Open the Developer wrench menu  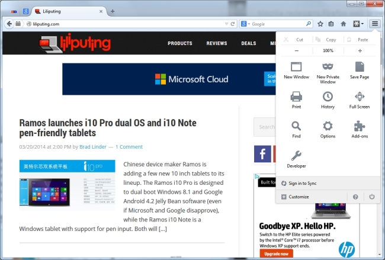point(296,159)
